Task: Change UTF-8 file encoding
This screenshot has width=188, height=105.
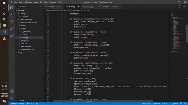Action: [164, 104]
